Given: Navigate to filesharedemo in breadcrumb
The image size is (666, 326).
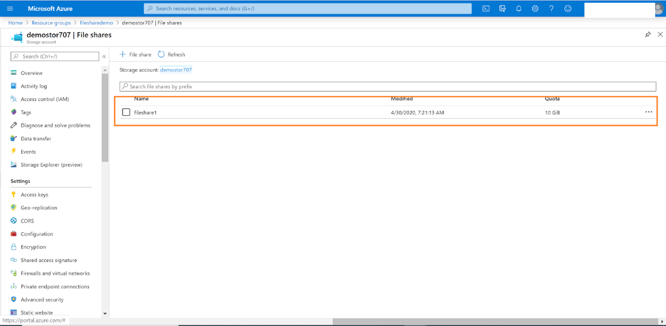Looking at the screenshot, I should coord(96,23).
